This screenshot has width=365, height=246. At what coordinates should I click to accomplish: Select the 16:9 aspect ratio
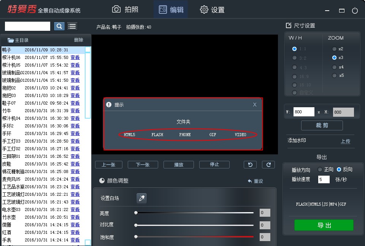coord(294,76)
